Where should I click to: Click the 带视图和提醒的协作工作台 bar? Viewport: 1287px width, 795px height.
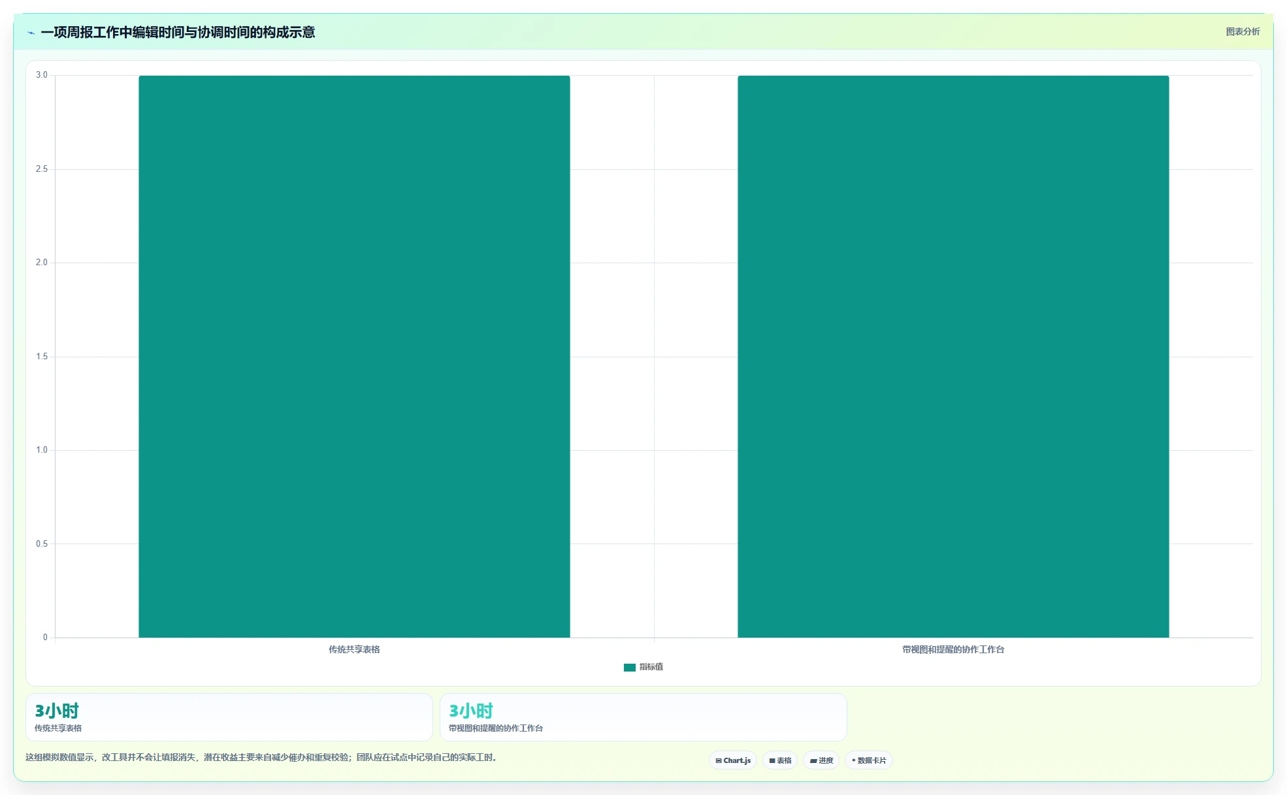point(953,357)
